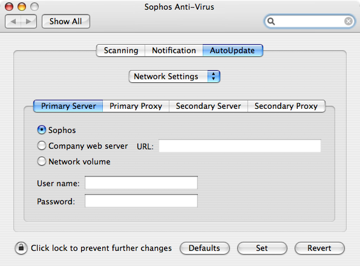Click the Show All button

[x=66, y=21]
